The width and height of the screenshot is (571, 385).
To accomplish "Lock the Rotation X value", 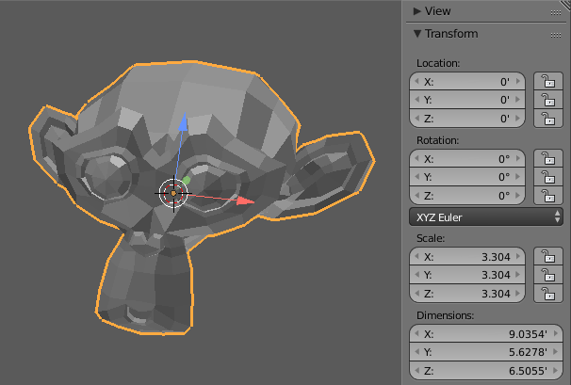I will coord(548,158).
